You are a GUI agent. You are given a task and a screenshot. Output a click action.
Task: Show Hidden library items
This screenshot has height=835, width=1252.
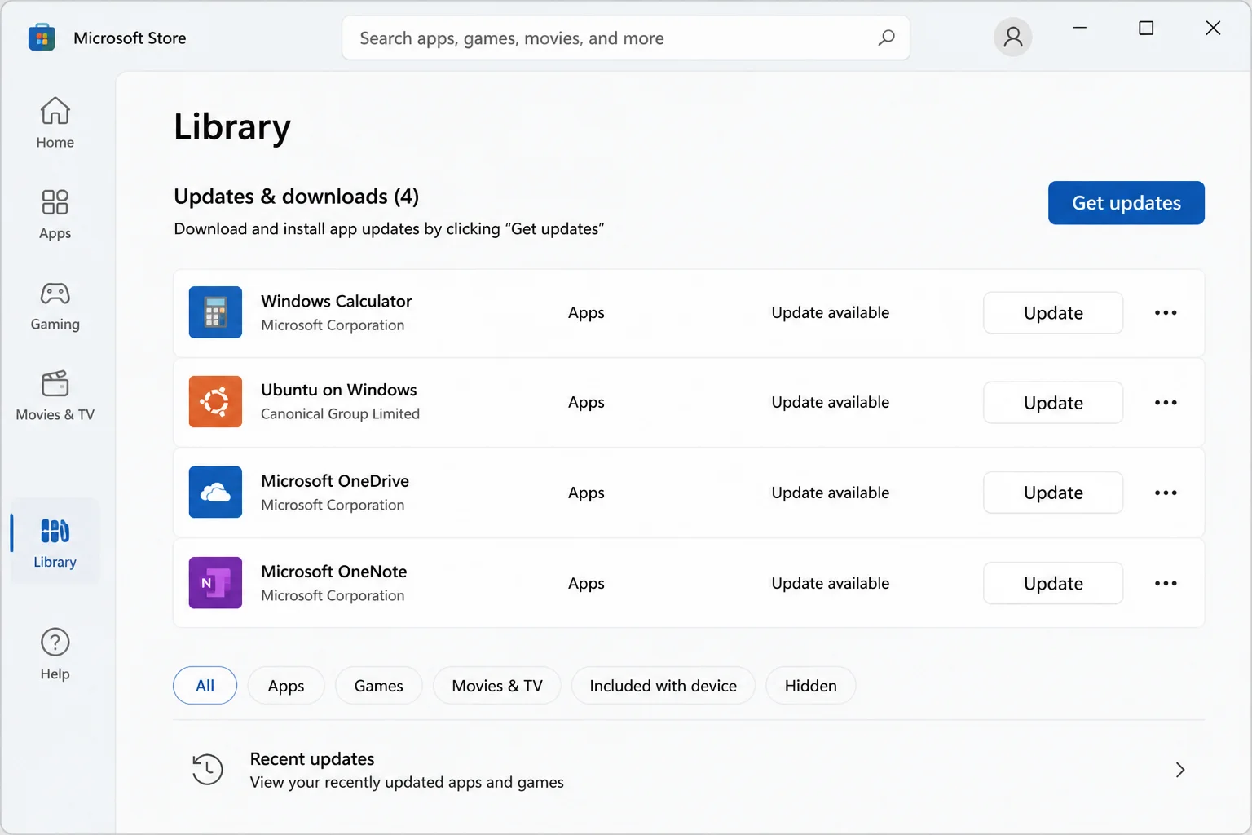coord(810,686)
